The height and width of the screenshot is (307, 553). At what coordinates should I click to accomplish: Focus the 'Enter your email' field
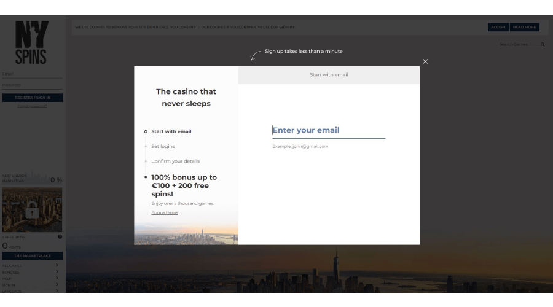[329, 130]
